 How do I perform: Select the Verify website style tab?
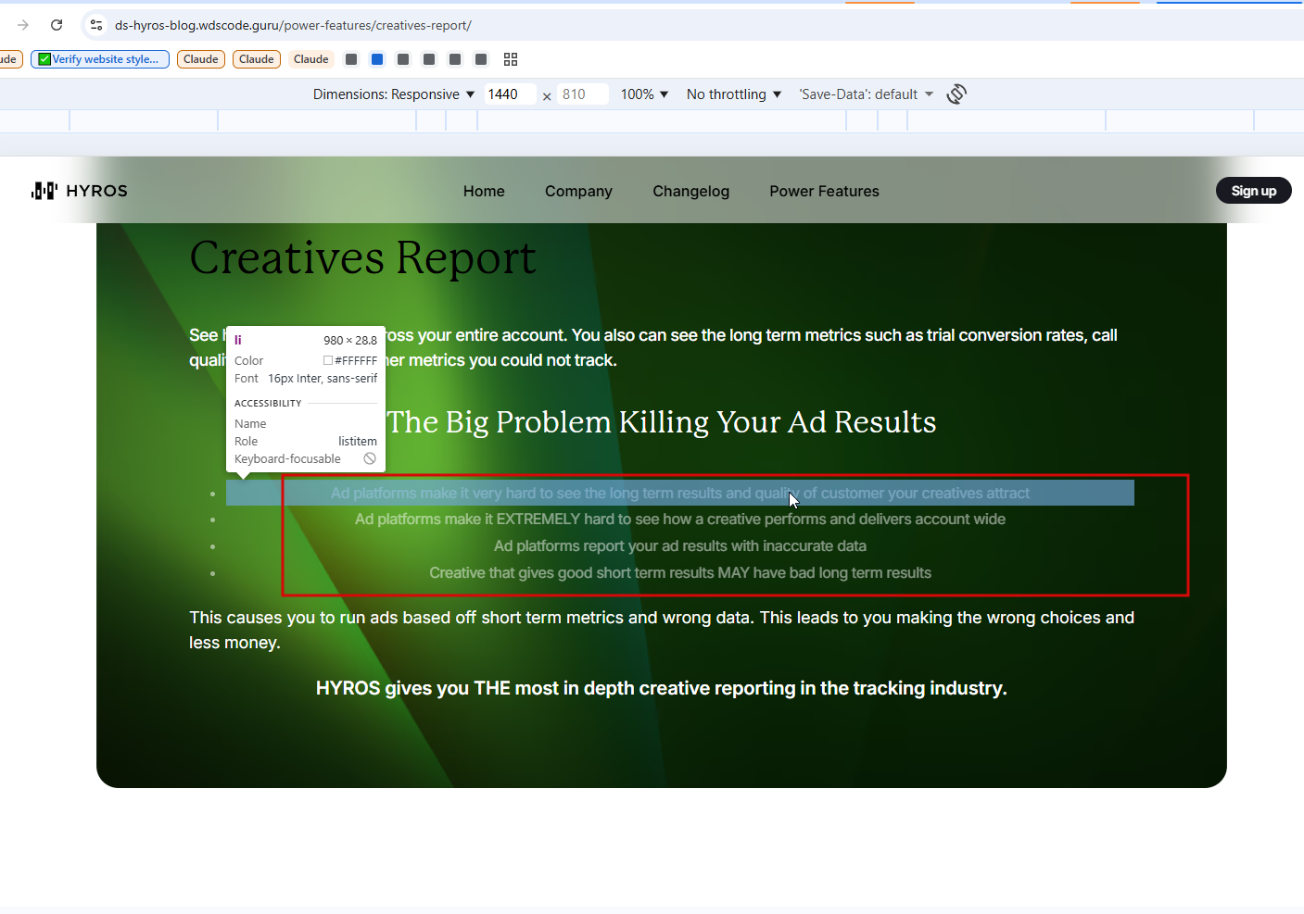point(100,59)
